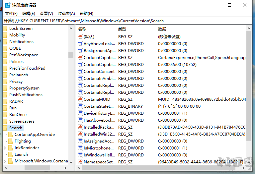Click tree pane horizontal scroll left arrow

point(6,168)
